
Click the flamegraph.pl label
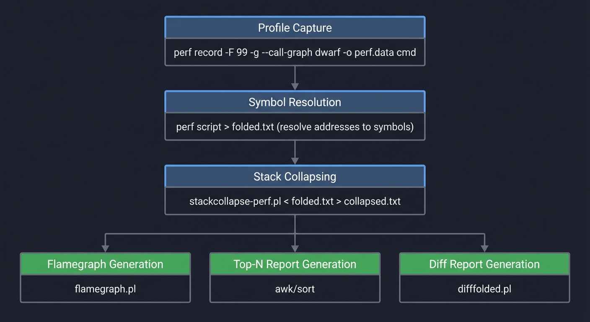pyautogui.click(x=105, y=289)
